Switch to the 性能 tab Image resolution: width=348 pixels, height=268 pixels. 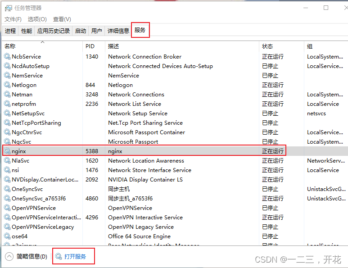[x=27, y=31]
